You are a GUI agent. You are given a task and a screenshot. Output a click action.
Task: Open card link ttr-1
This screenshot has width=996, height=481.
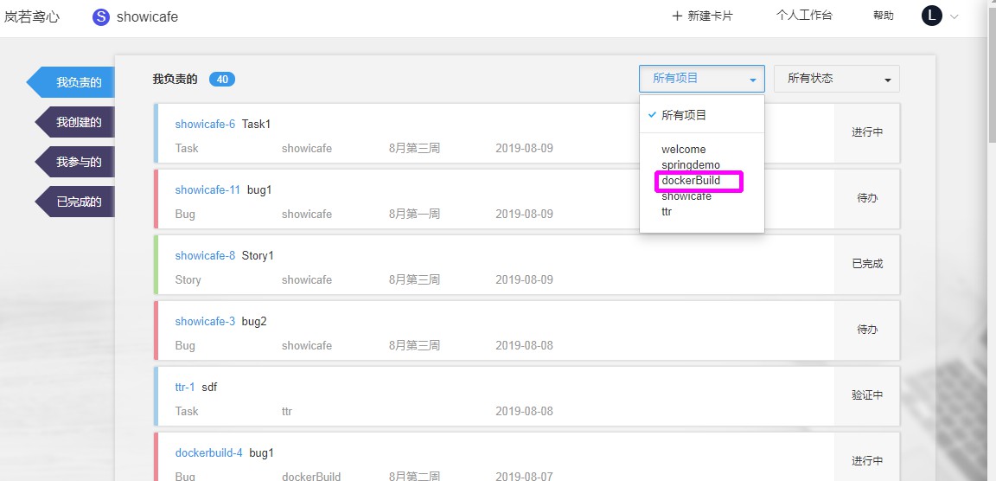pyautogui.click(x=185, y=387)
